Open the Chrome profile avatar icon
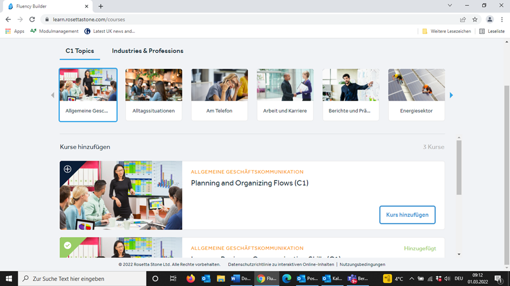Viewport: 510px width, 286px height. 489,19
